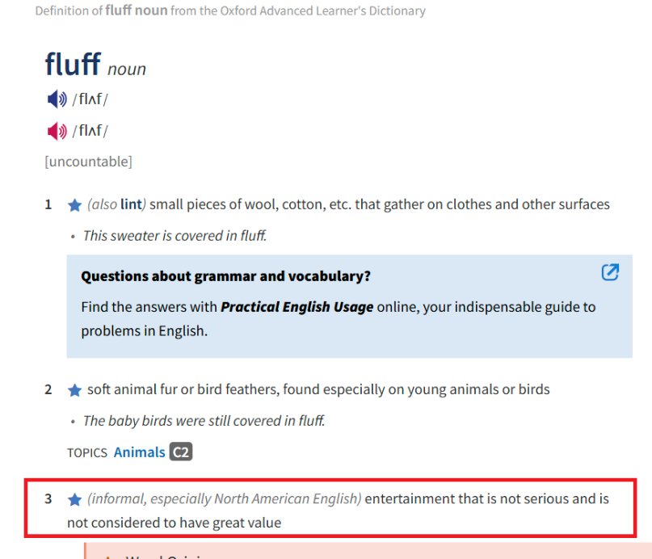Click the TOPICS label

tap(86, 453)
